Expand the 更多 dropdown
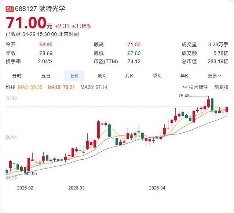 pos(215,76)
